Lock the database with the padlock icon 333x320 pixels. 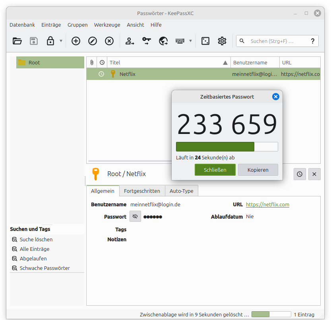tap(50, 41)
